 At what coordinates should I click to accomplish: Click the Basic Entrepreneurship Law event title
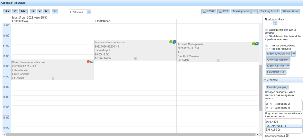[x=29, y=62]
